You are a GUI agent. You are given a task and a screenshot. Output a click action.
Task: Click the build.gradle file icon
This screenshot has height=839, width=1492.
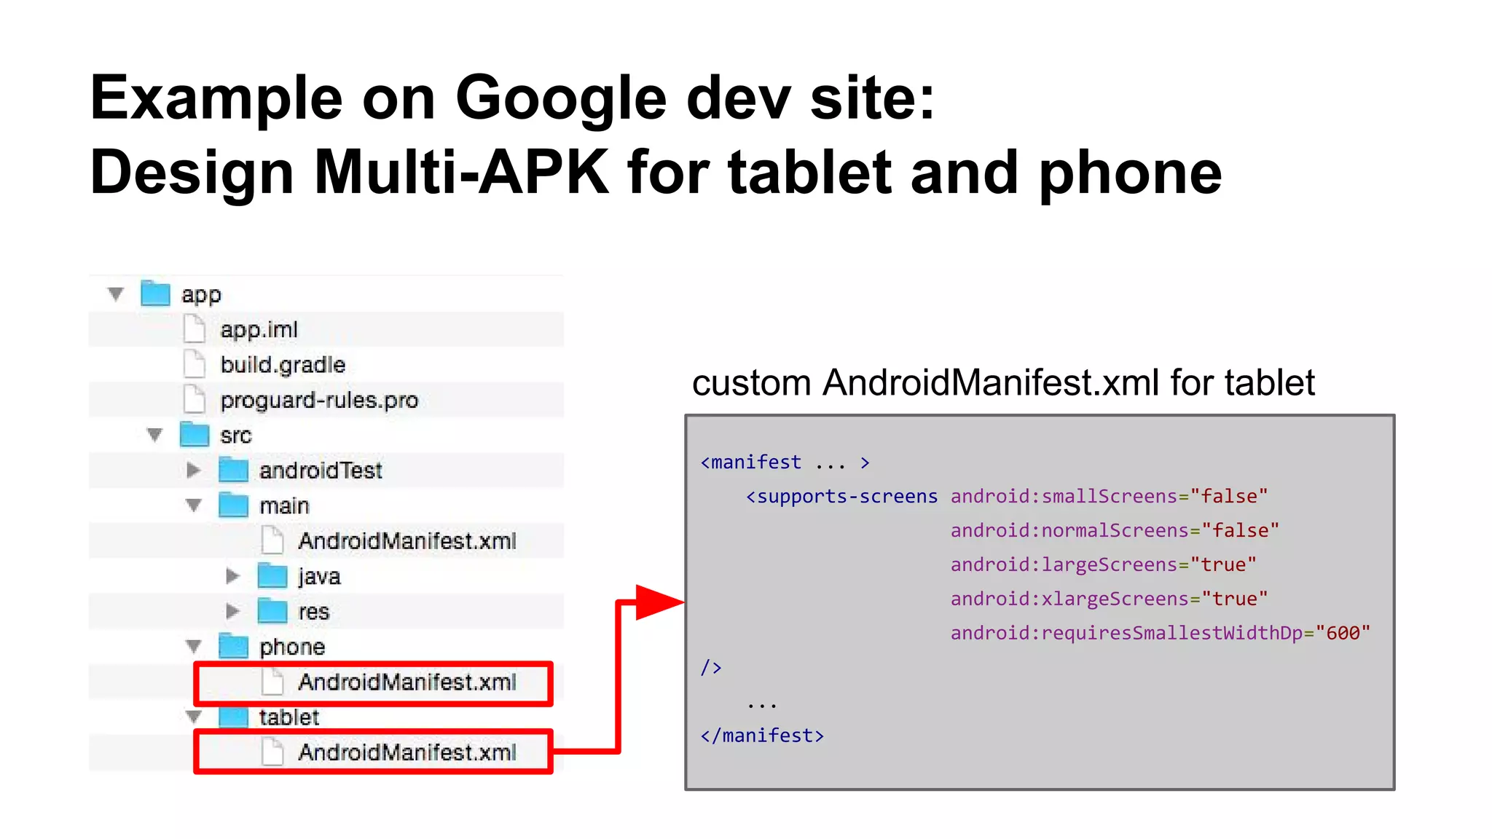tap(195, 363)
